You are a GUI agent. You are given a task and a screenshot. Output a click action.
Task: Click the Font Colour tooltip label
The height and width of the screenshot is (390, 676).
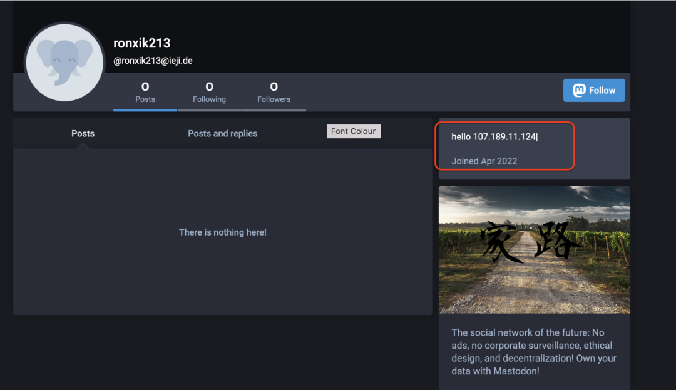[353, 131]
